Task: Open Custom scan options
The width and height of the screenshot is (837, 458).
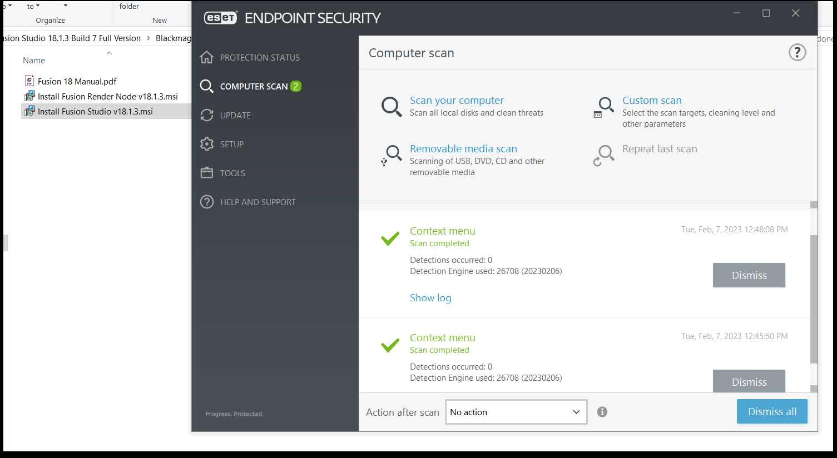Action: click(x=652, y=101)
